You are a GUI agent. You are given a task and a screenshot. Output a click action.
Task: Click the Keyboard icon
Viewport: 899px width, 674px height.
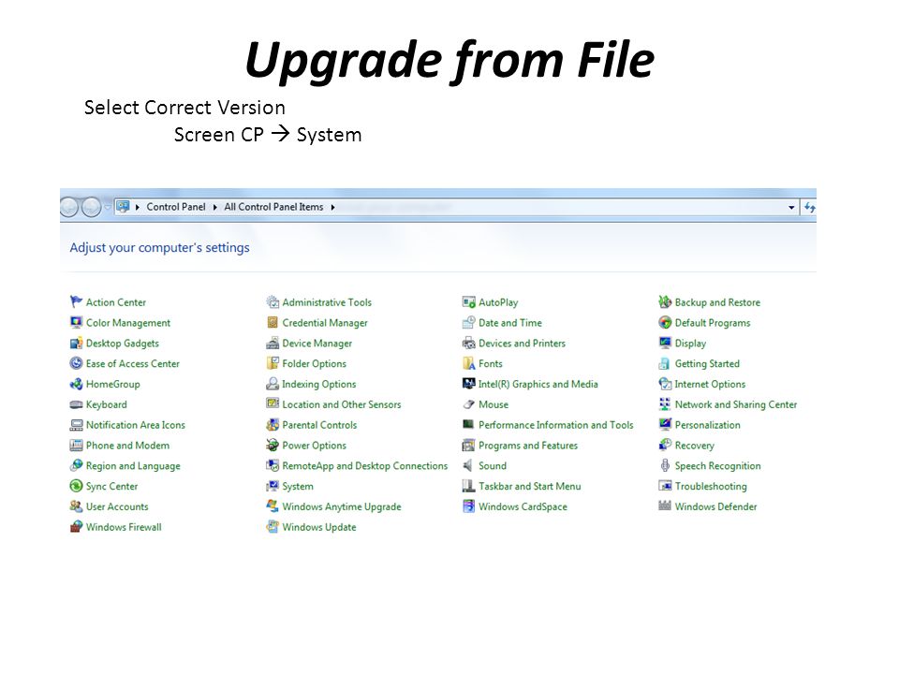tap(76, 404)
